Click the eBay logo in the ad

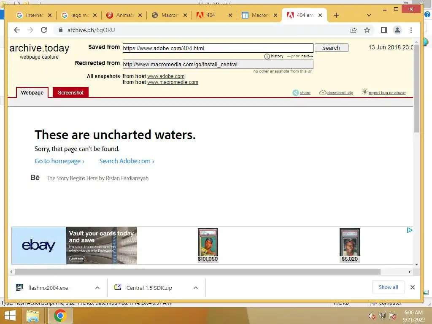tap(39, 246)
